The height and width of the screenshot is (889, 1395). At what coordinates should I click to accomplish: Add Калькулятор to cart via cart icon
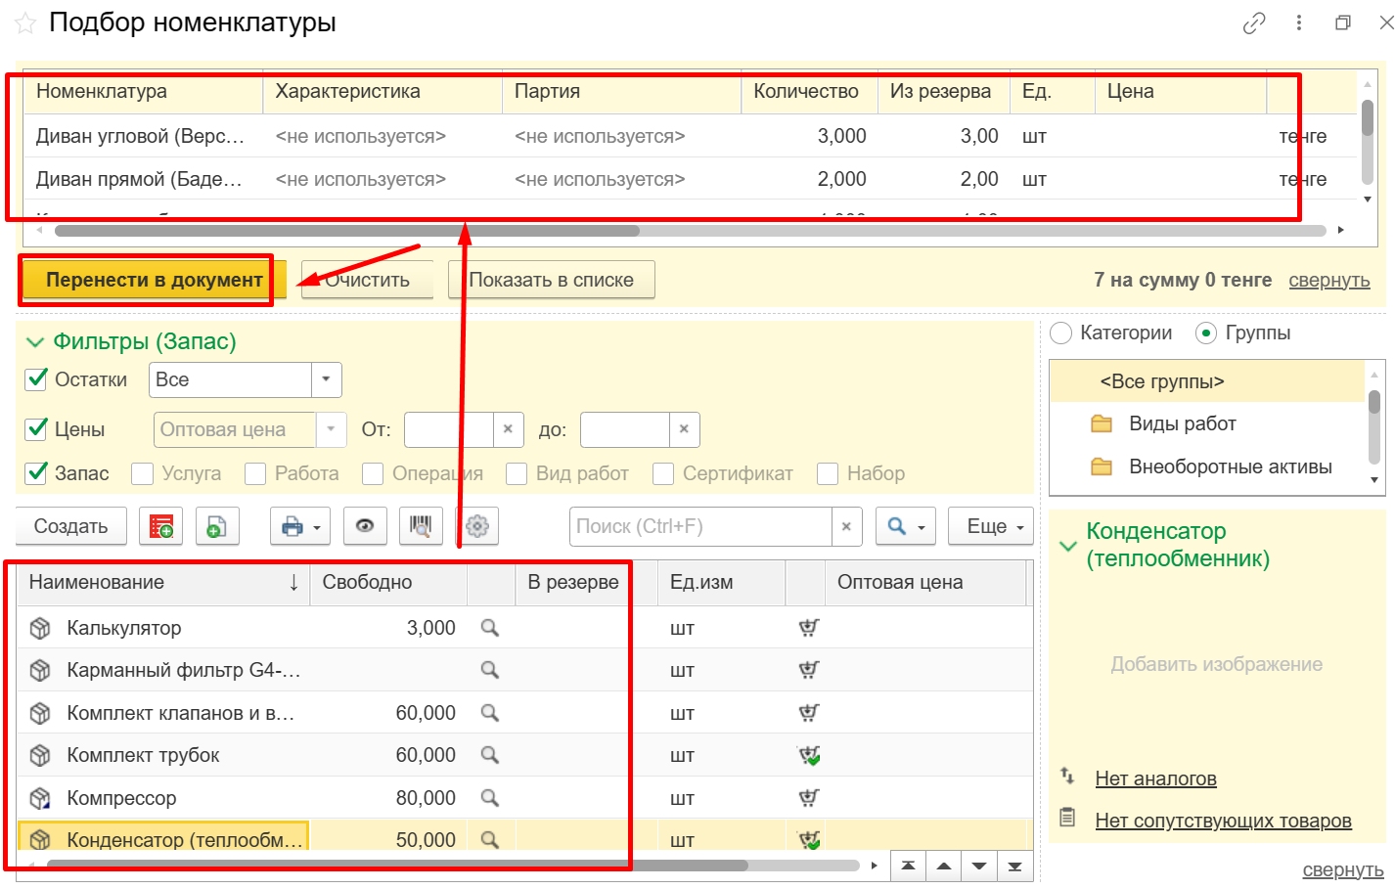click(x=808, y=628)
